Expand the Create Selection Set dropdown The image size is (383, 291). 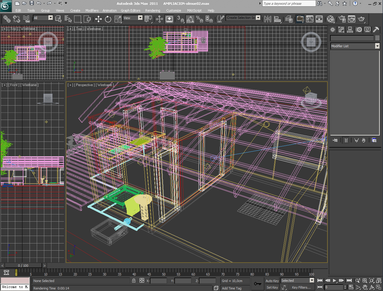coord(258,18)
